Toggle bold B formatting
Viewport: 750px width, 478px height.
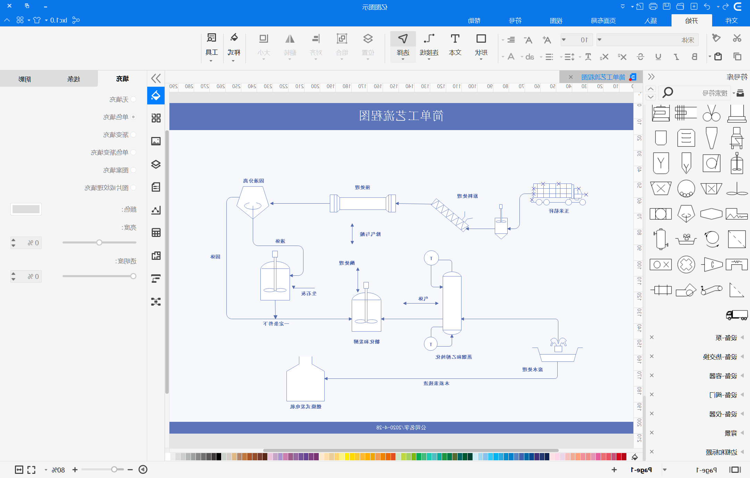pyautogui.click(x=694, y=57)
